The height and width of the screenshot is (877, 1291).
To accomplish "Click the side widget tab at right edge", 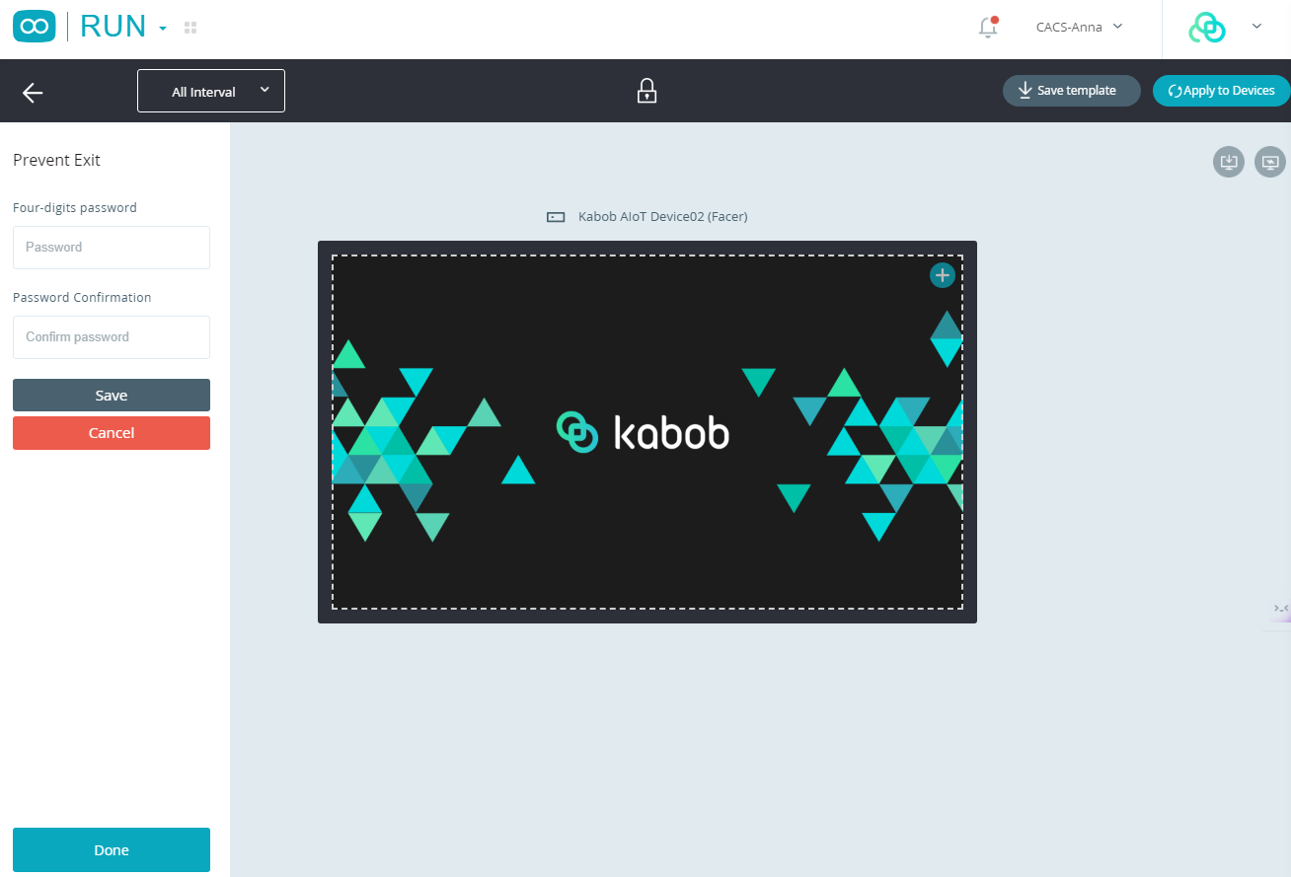I will point(1281,612).
